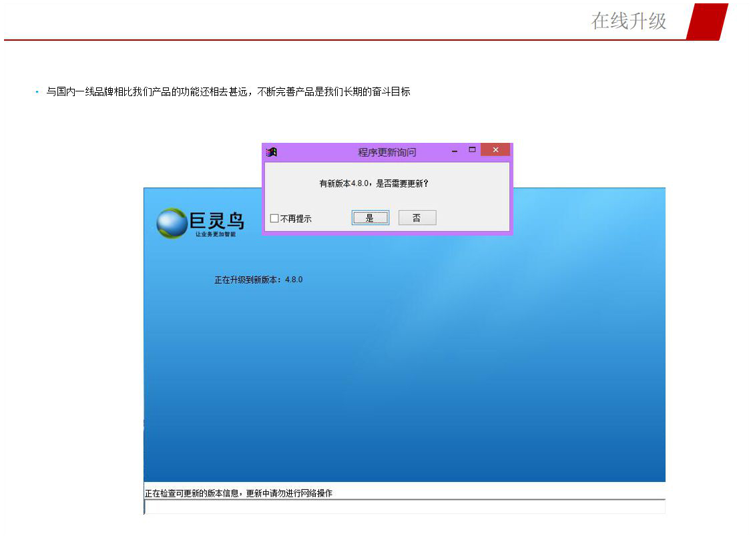
Task: Click the red parallelogram beside 在线升级
Action: [706, 21]
